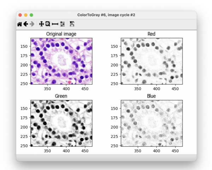212x170 pixels.
Task: Select the Pan axes tool
Action: [x=41, y=24]
